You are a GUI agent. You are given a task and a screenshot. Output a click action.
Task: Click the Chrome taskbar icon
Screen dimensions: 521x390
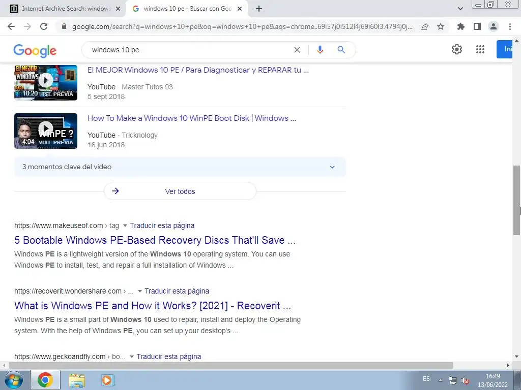(x=45, y=380)
